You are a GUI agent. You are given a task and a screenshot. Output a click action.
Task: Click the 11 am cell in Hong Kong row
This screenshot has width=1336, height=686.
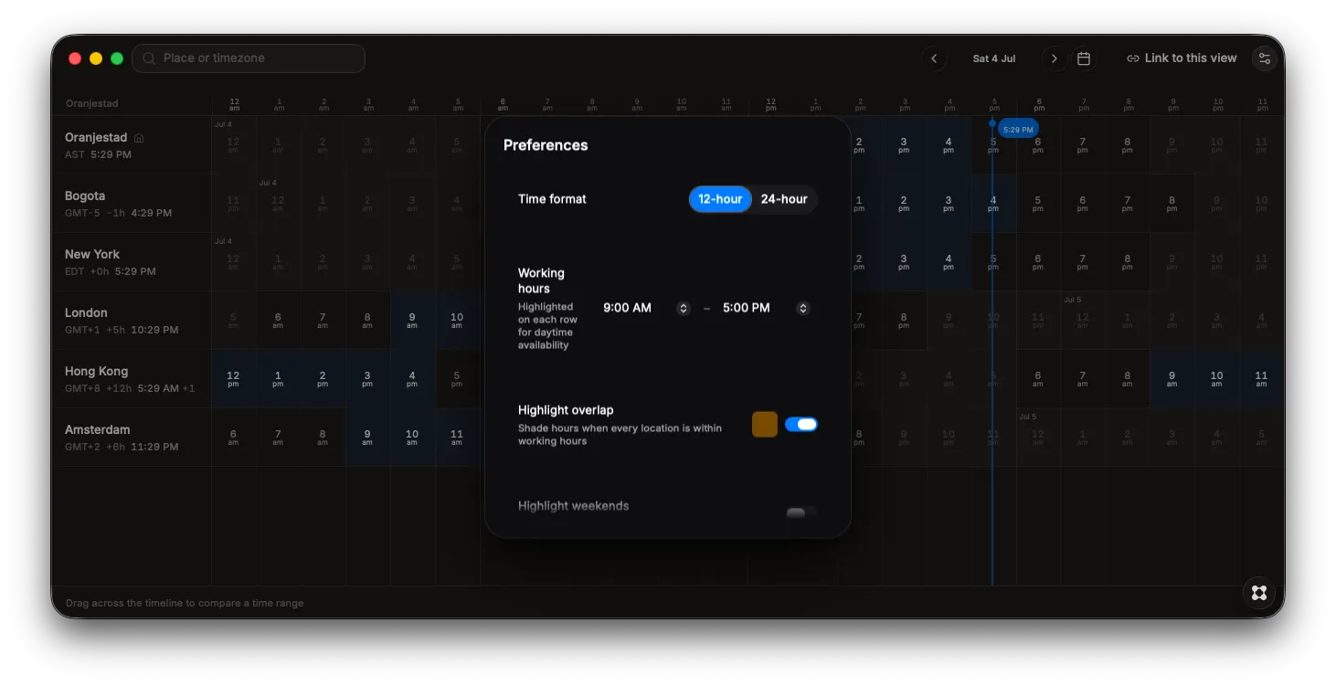click(x=1261, y=379)
